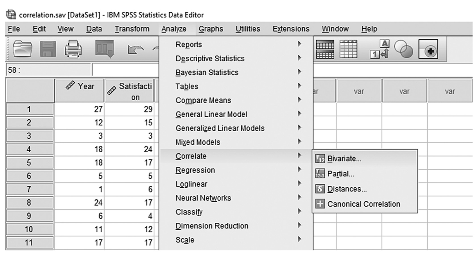Expand the Descriptive Statistics submenu

(236, 58)
